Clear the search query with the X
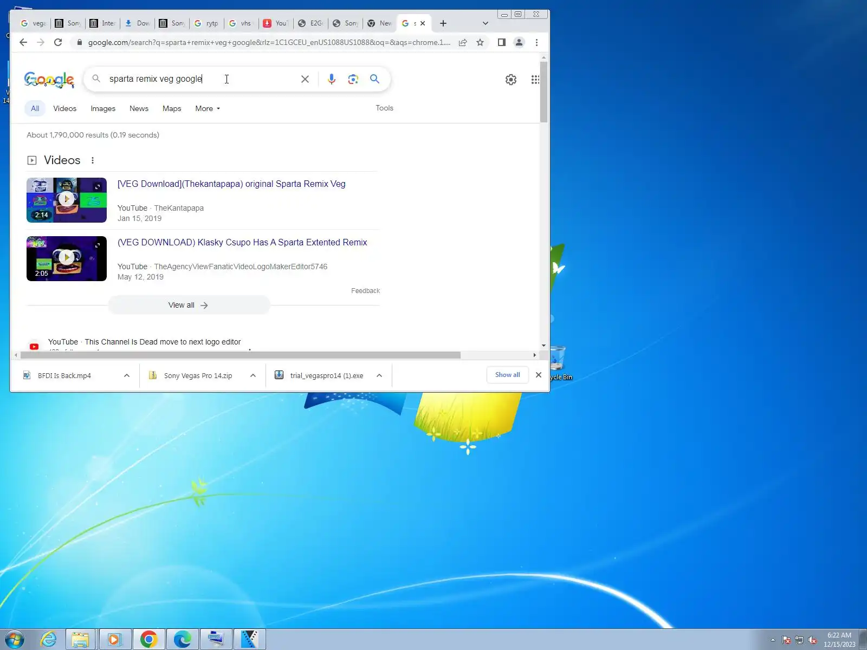 pyautogui.click(x=305, y=79)
